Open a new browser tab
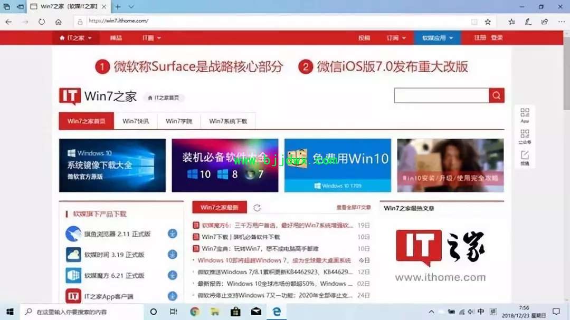This screenshot has height=320, width=570. coord(118,6)
